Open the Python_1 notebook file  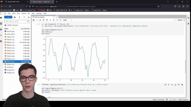pyautogui.click(x=17, y=40)
